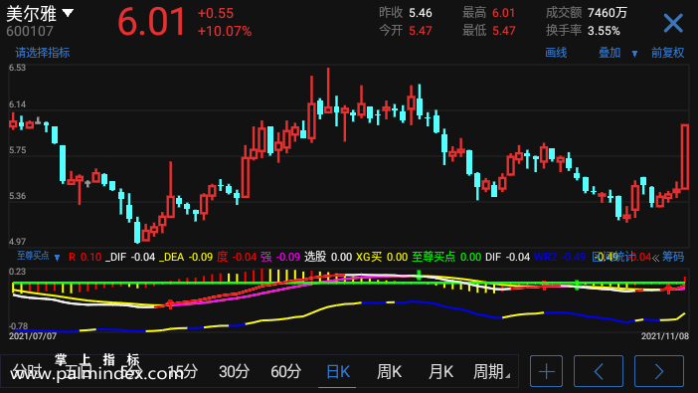
Task: Click the double-chevron collapse icon before 筹码
Action: click(x=655, y=258)
